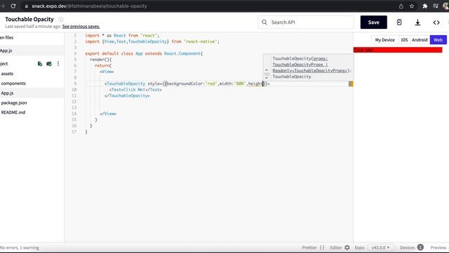Viewport: 449px width, 253px height.
Task: Switch preview to My Device
Action: pyautogui.click(x=385, y=40)
